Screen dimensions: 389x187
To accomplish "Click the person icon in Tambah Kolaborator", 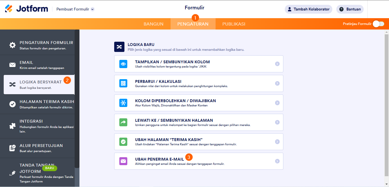I will pos(289,9).
